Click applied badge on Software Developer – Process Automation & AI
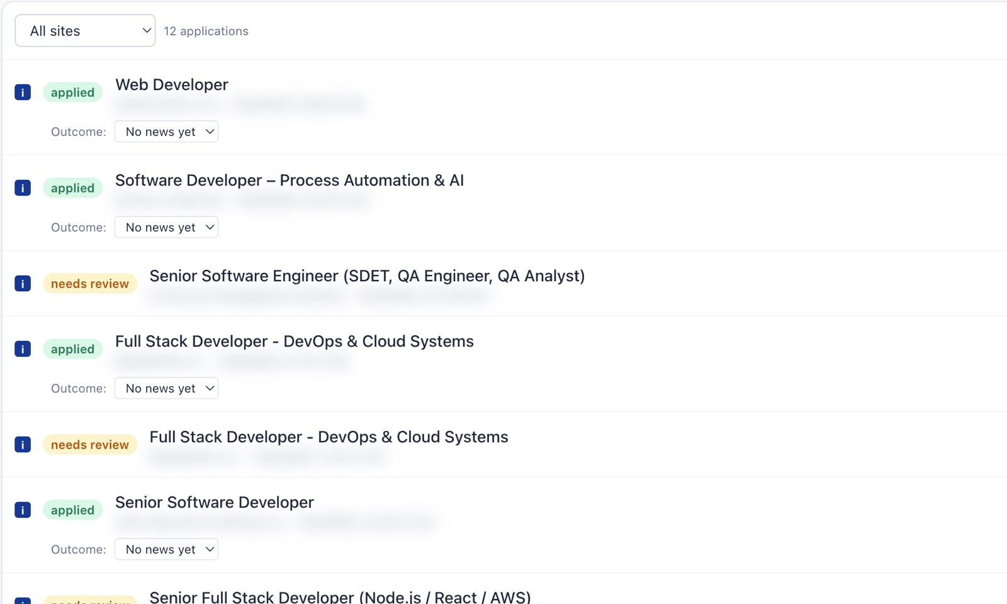This screenshot has width=1007, height=604. click(72, 188)
